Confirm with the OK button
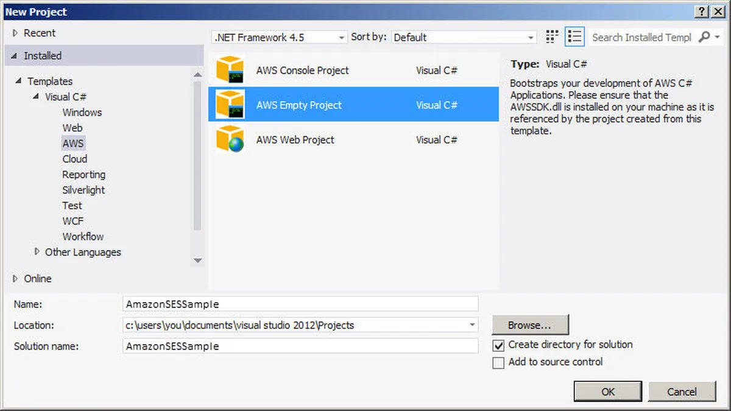The width and height of the screenshot is (731, 411). pyautogui.click(x=608, y=392)
